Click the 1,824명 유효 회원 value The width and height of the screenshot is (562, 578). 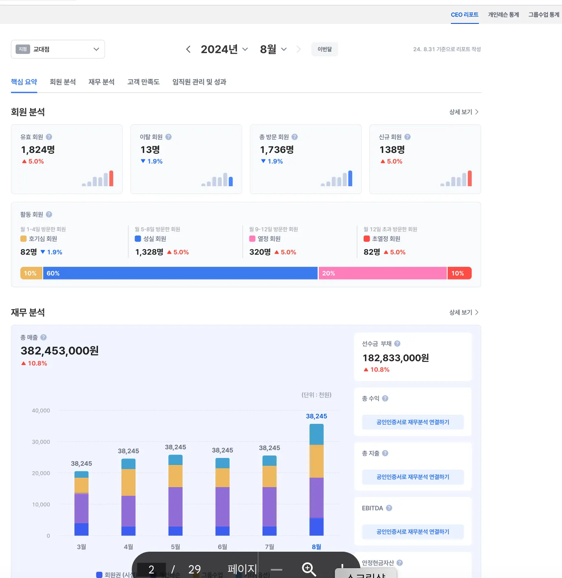coord(38,150)
